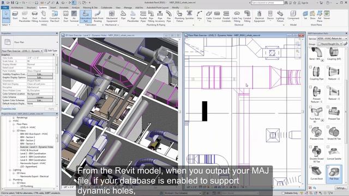Image resolution: width=349 pixels, height=196 pixels.
Task: Open the view instance filter dropdown
Action: (22, 51)
